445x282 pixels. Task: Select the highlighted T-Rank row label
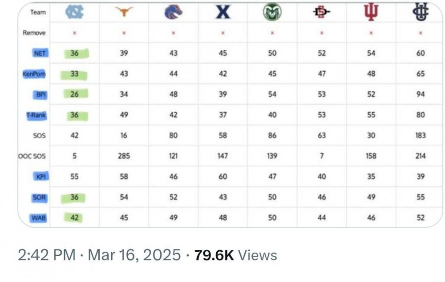tap(36, 115)
